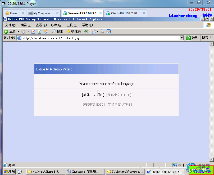The image size is (214, 175).
Task: Open the Mail envelope icon
Action: click(94, 32)
